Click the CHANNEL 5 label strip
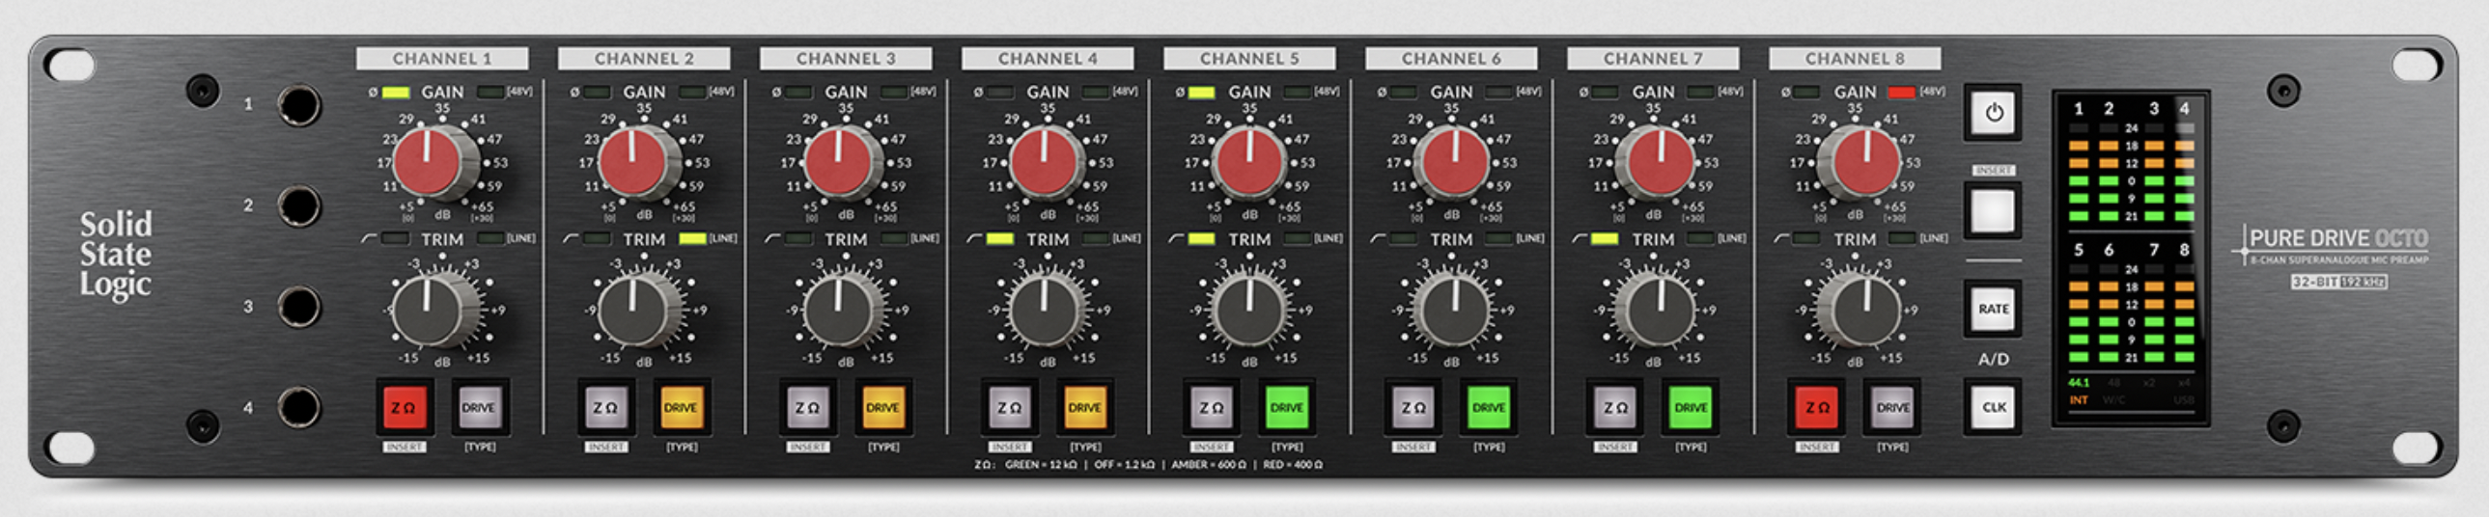The width and height of the screenshot is (2489, 517). pos(1249,59)
